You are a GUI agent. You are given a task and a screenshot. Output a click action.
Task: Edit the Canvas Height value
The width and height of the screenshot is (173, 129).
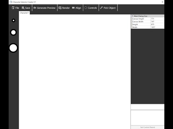(x=158, y=19)
